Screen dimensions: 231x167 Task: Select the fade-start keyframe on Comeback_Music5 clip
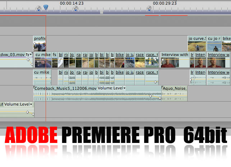click(151, 96)
